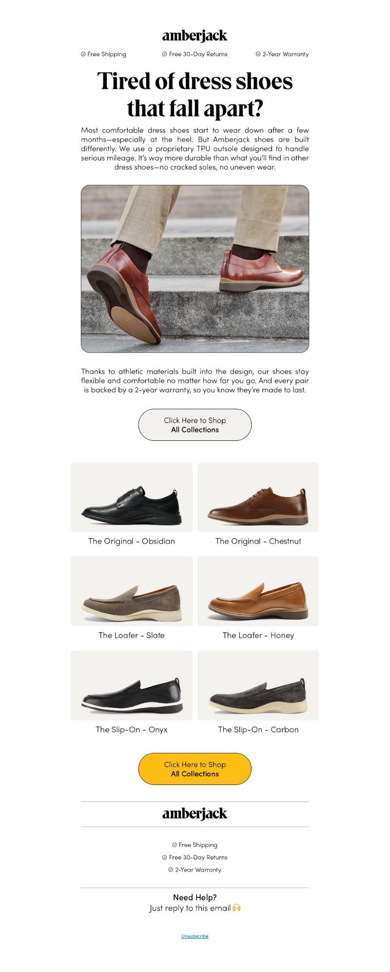
Task: Click the raised hands emoji near reply text
Action: click(x=236, y=908)
